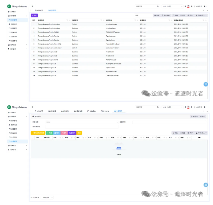Click the purple batch-edit button in lower window
The image size is (213, 205).
tap(72, 133)
